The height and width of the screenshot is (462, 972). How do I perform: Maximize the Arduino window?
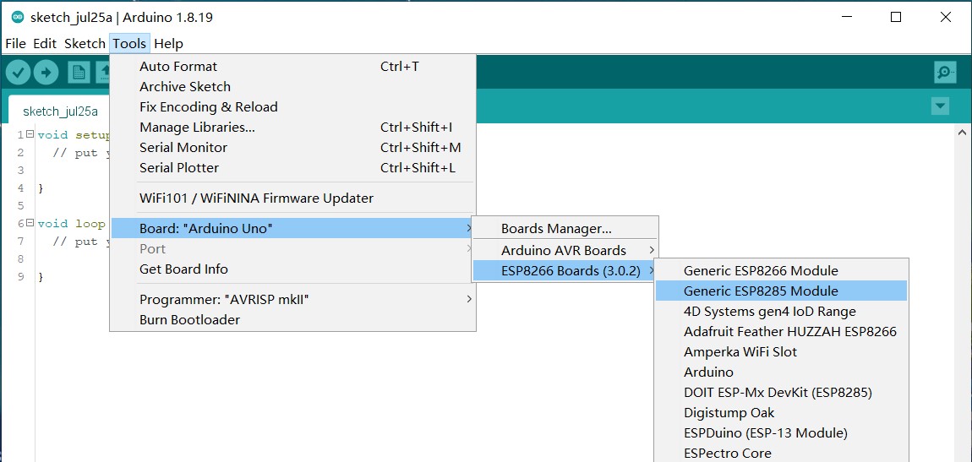point(896,18)
